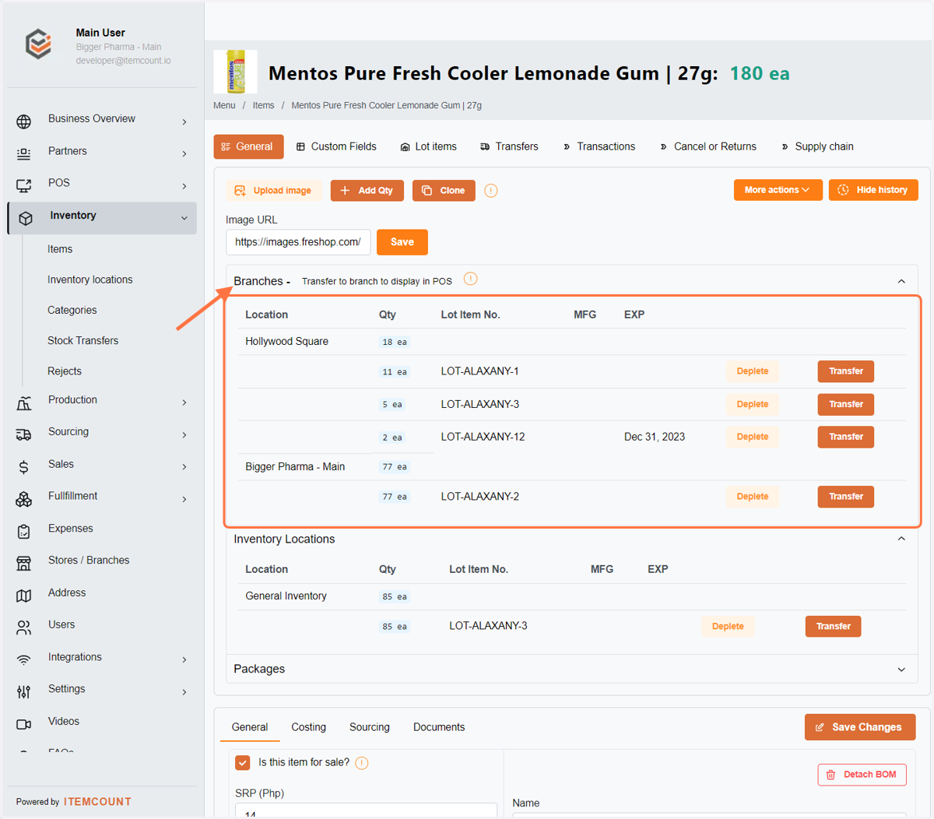Click info icon next to item for sale
The width and height of the screenshot is (934, 819).
point(362,763)
